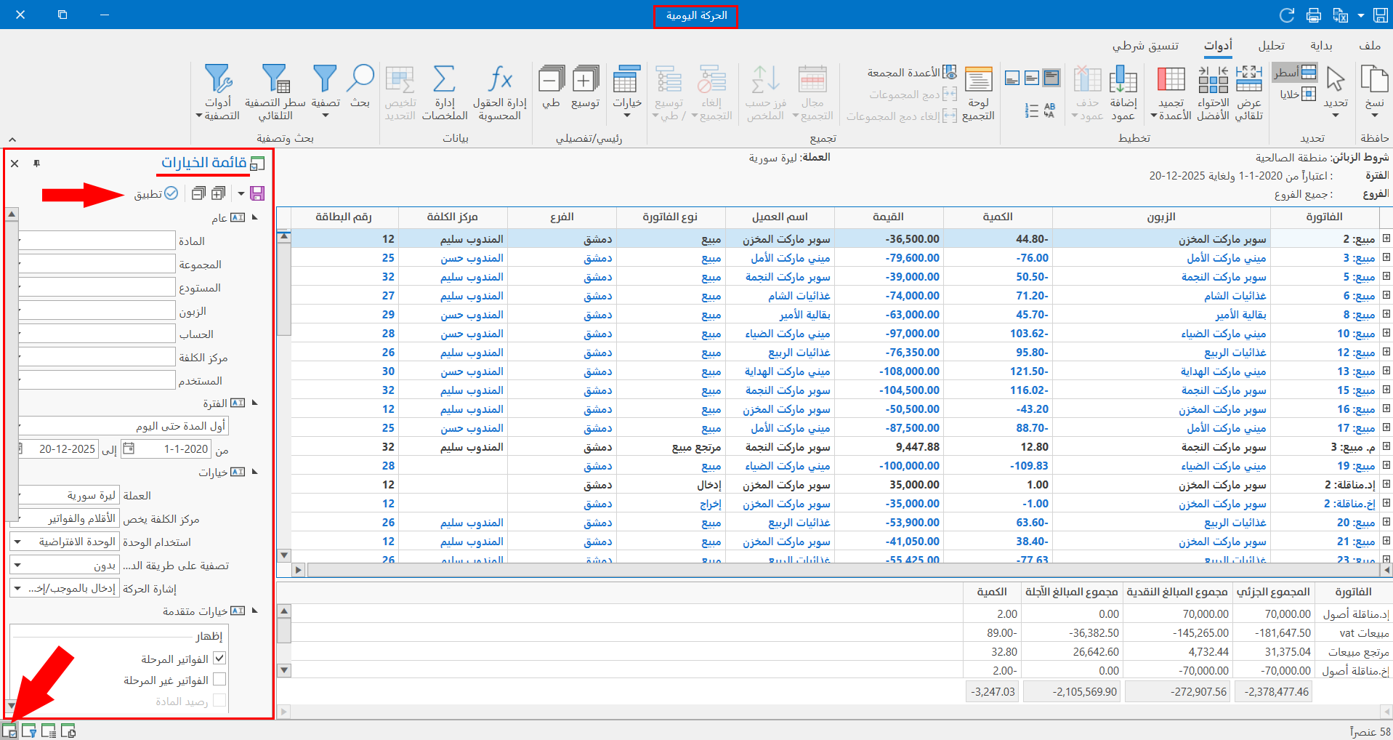The image size is (1393, 740).
Task: Open the file (ملف) menu tab
Action: pos(1369,46)
